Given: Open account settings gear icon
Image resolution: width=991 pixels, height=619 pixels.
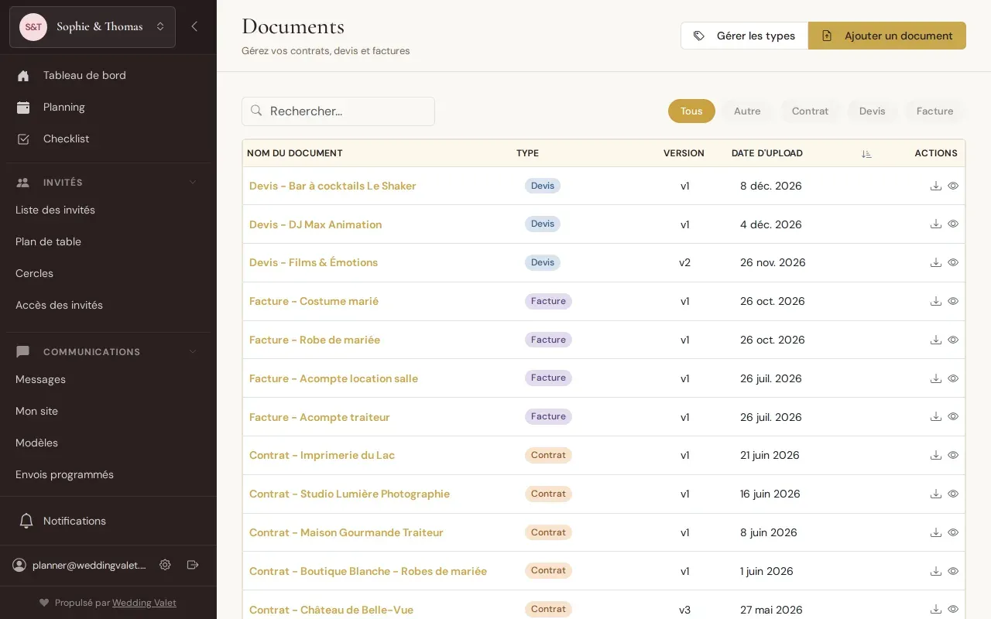Looking at the screenshot, I should tap(165, 565).
